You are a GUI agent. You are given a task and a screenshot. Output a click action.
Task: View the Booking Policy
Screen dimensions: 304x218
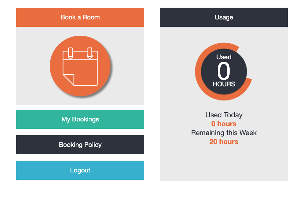pyautogui.click(x=80, y=145)
